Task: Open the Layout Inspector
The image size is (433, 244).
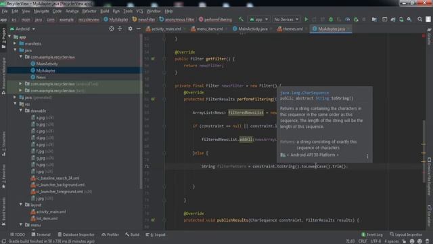Action: pos(406,235)
